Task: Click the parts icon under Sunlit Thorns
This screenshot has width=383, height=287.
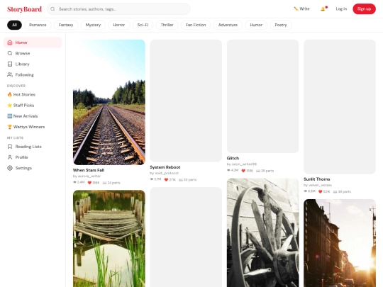Action: click(335, 191)
